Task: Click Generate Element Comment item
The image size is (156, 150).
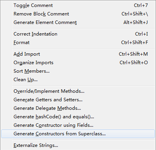Action: click(x=78, y=22)
